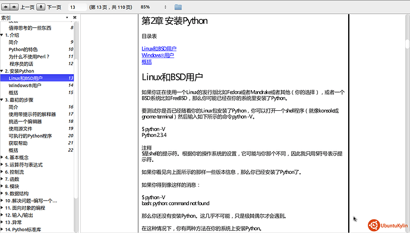
Task: Expand the 12. 输入/输出 section
Action: tap(2, 215)
